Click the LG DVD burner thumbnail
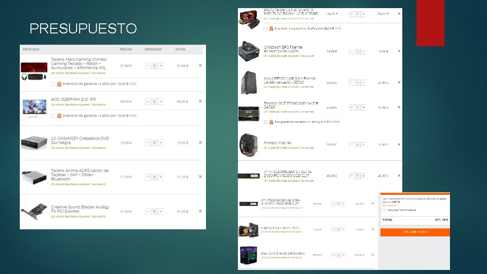Viewport: 487px width, 274px height. 34,143
